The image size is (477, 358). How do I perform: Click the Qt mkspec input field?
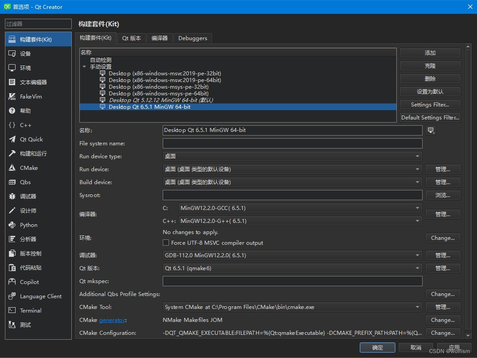click(292, 281)
